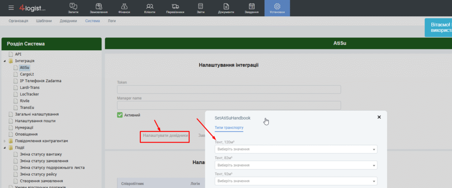Click the 4logist logo

coord(32,8)
